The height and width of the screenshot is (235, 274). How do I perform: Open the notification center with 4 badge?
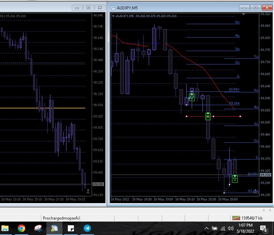click(x=264, y=228)
